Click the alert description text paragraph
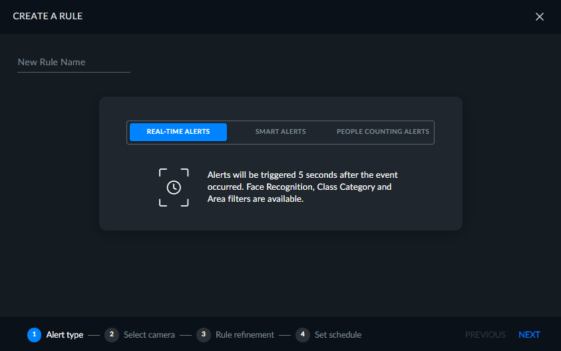 [303, 187]
